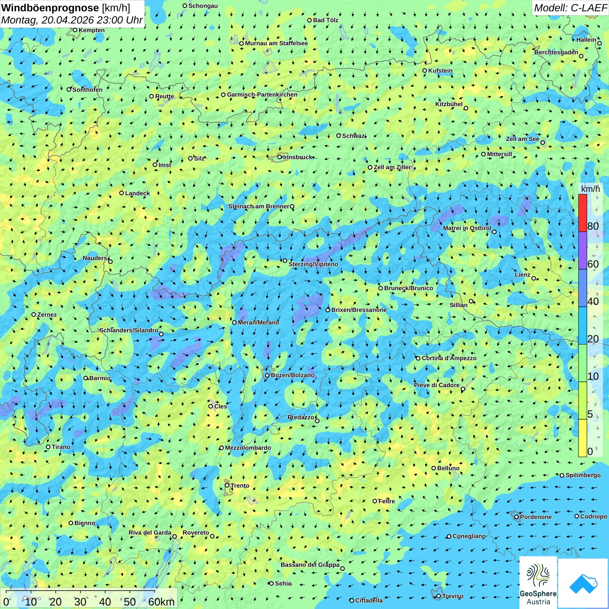Screen dimensions: 609x609
Task: Select the Codroipo city label
Action: click(594, 516)
